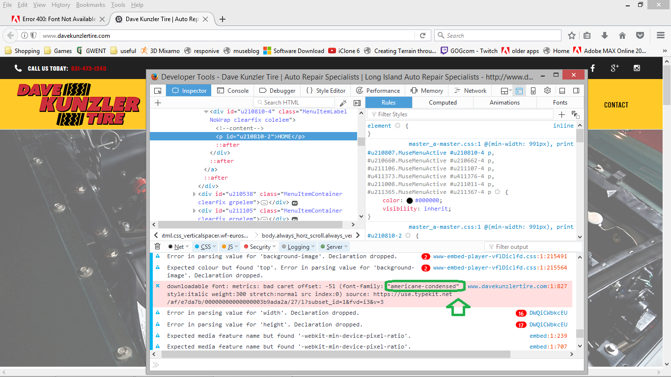The height and width of the screenshot is (377, 671).
Task: Dock DevTools to side of browser
Action: click(x=576, y=91)
